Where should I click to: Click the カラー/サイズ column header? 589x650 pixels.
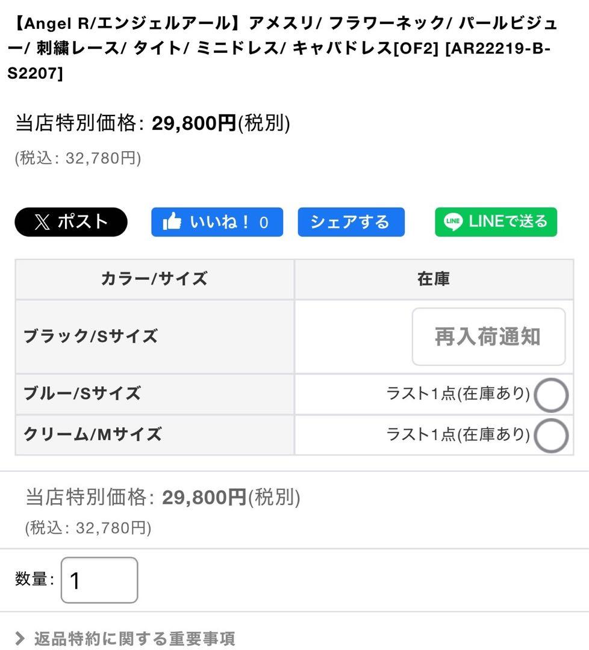tap(154, 279)
